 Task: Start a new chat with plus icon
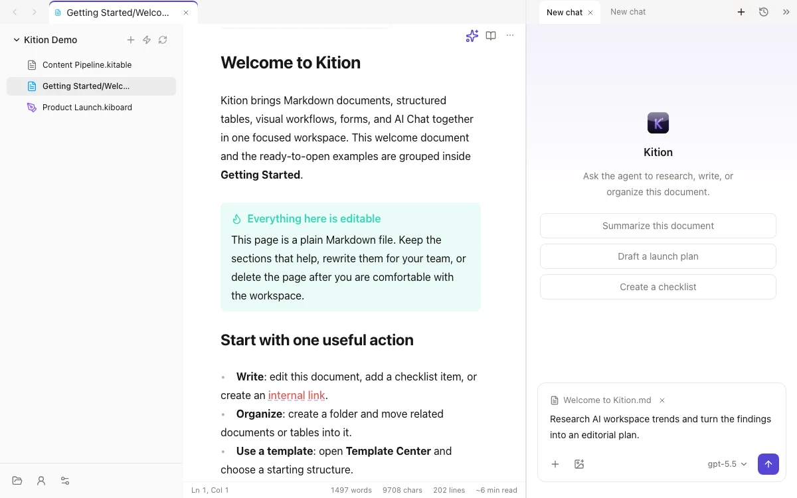click(x=741, y=12)
